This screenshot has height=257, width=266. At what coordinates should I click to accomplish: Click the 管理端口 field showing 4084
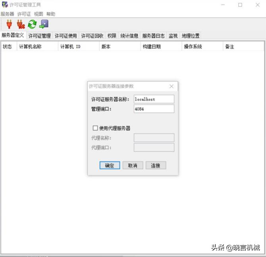click(154, 109)
